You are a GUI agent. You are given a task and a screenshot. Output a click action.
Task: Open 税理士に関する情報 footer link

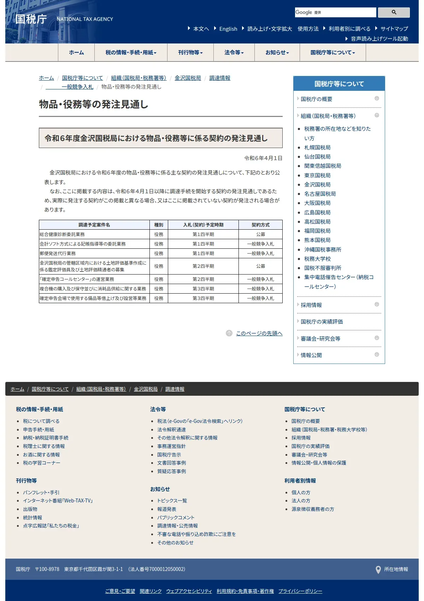[x=44, y=446]
